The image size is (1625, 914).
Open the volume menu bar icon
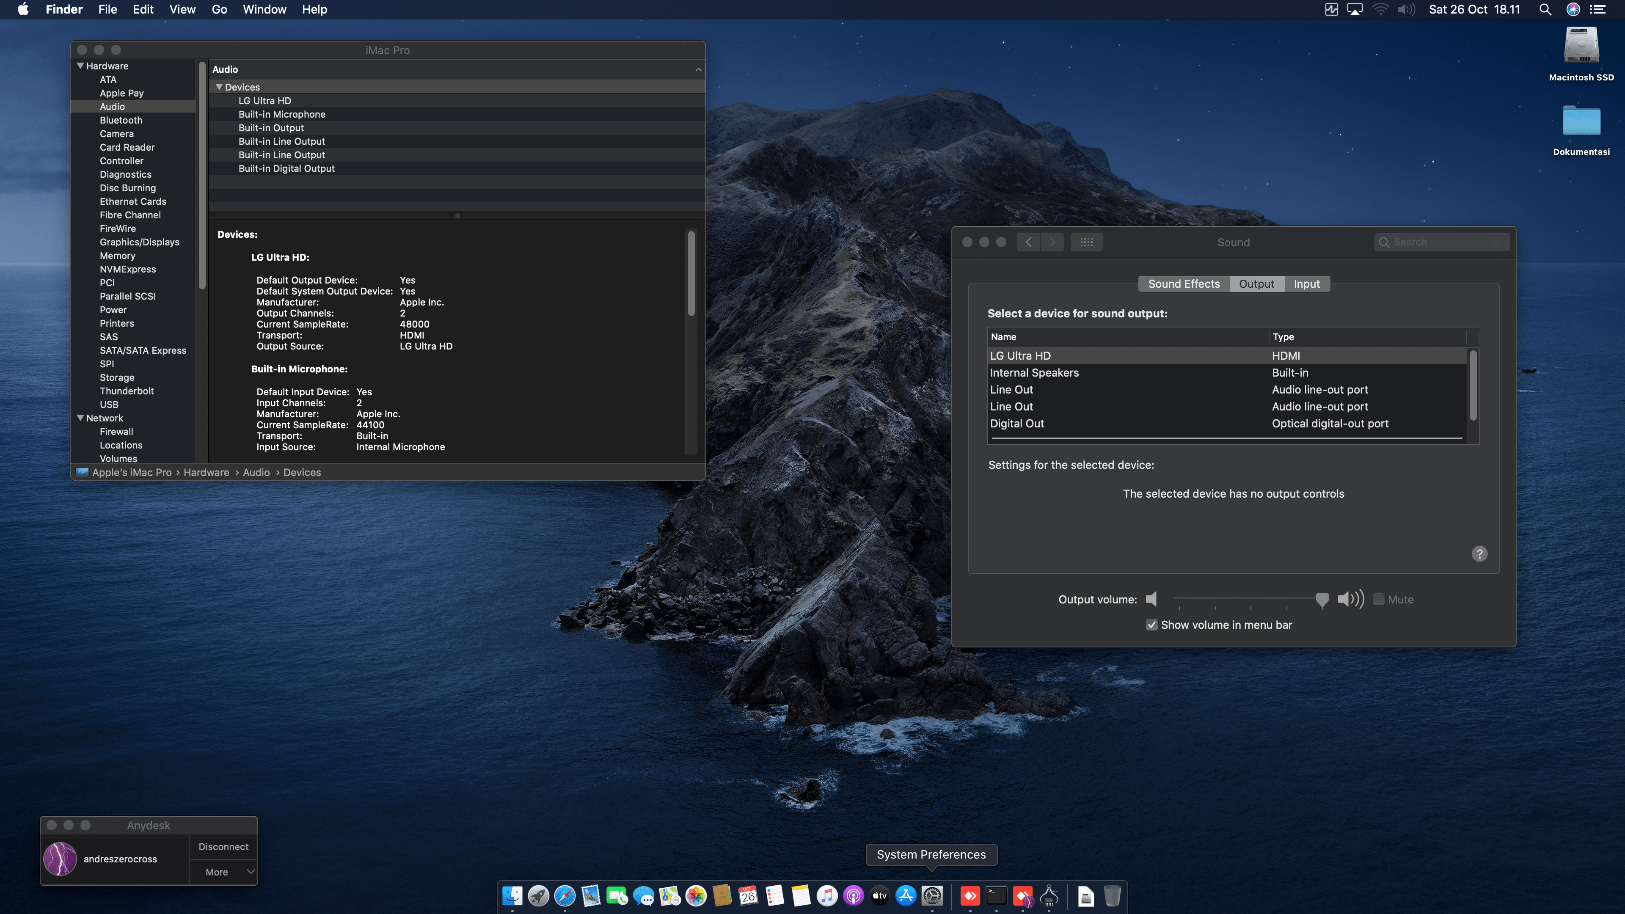click(x=1407, y=9)
